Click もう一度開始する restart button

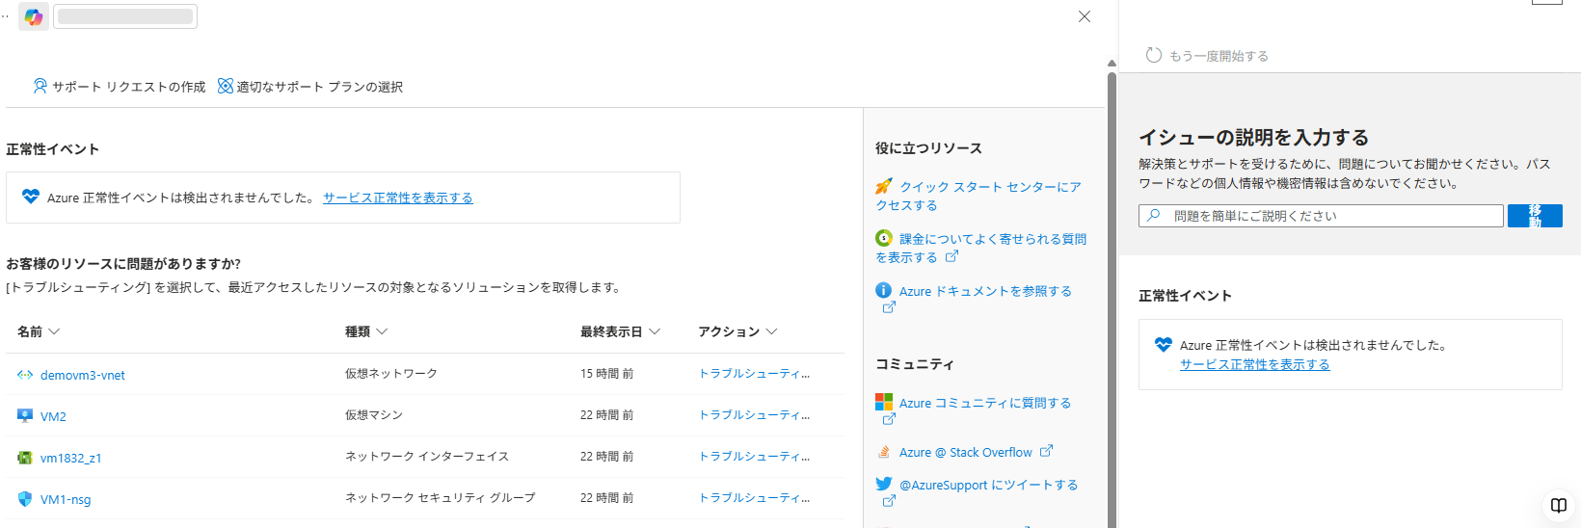tap(1207, 56)
